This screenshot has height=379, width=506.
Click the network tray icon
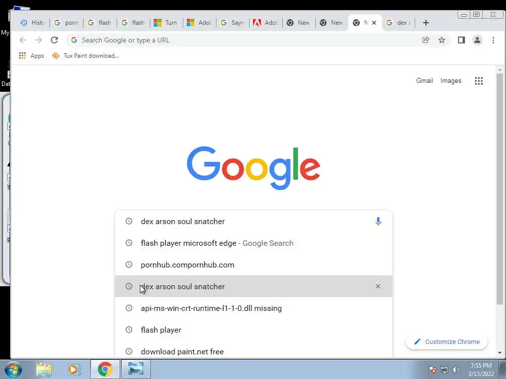pyautogui.click(x=444, y=370)
